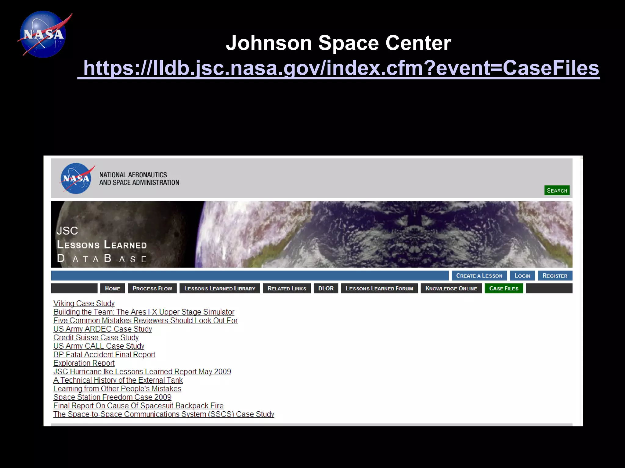Screen dimensions: 625x468
Task: Click the green Search button
Action: click(557, 190)
